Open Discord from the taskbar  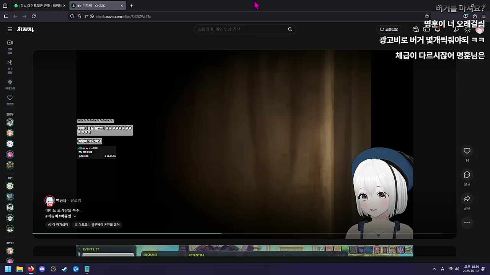coord(42,269)
